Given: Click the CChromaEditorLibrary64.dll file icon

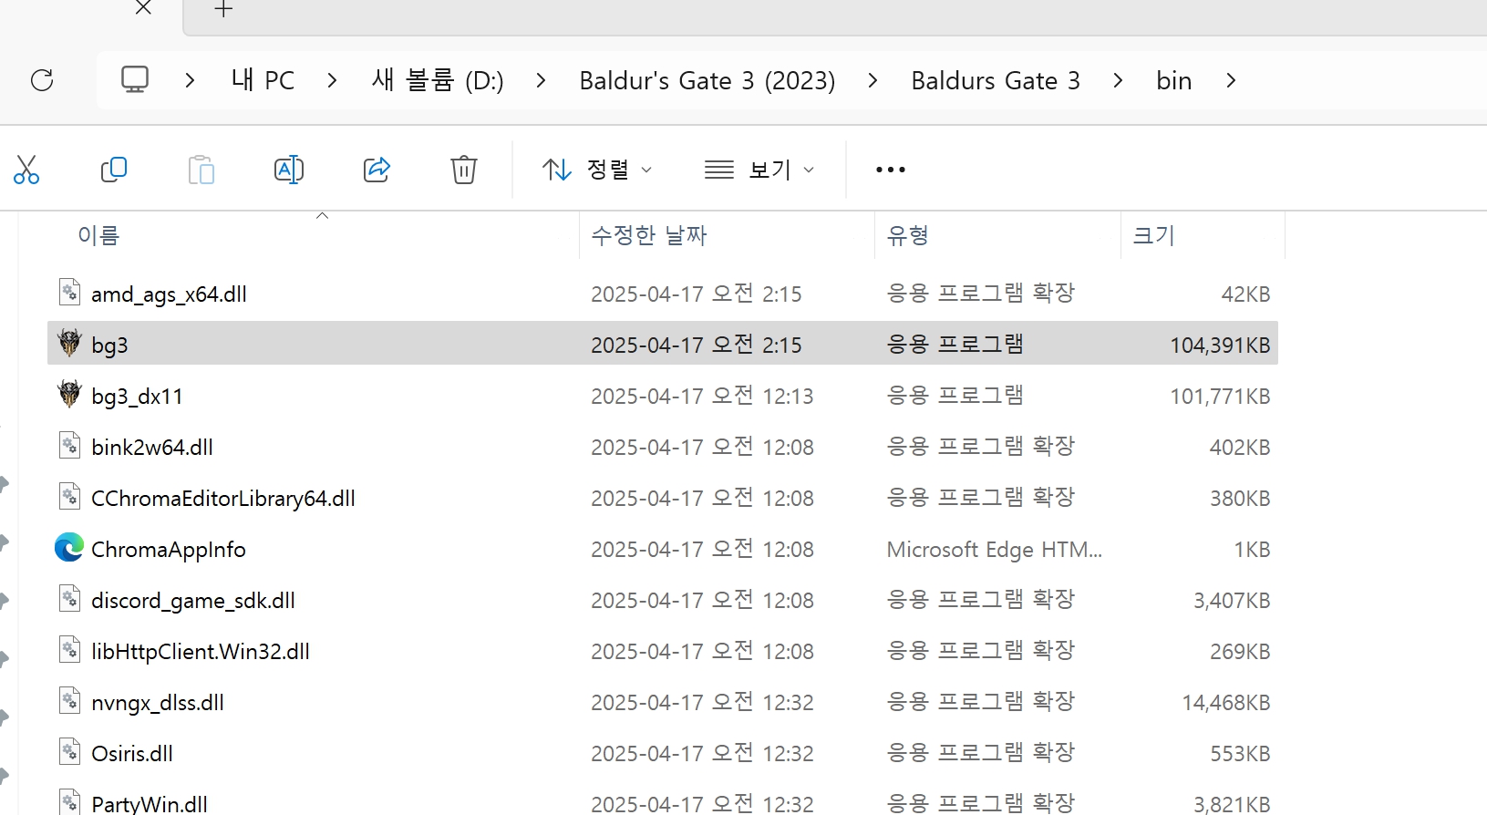Looking at the screenshot, I should tap(70, 497).
